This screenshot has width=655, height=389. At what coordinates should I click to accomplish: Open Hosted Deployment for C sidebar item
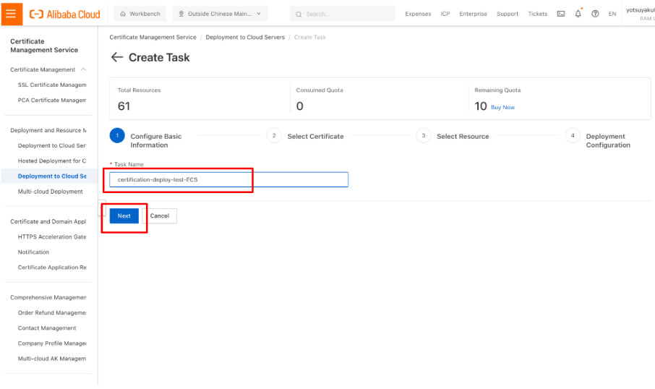(52, 161)
